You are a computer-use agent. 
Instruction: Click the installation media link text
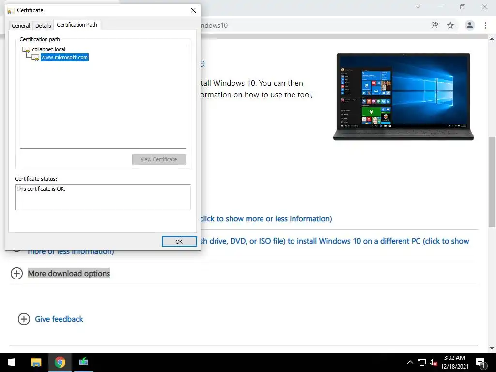334,241
